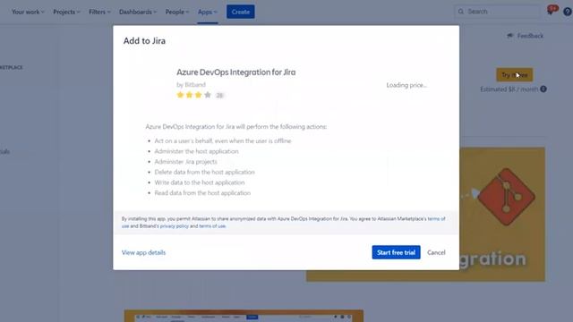Click 'Read data from the host application' line
The height and width of the screenshot is (322, 573).
tap(202, 193)
